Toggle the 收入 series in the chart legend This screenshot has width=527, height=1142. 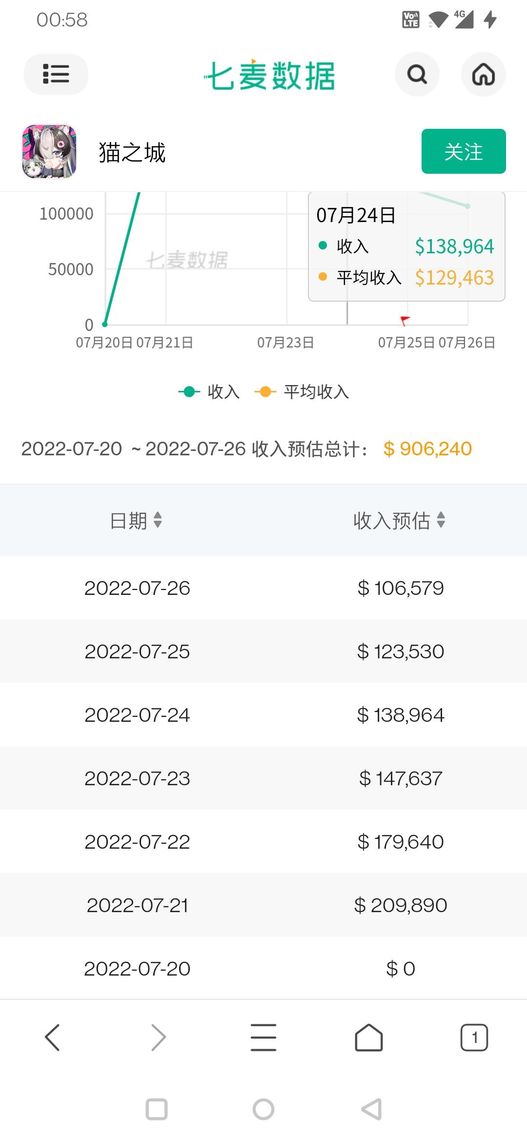[x=209, y=391]
